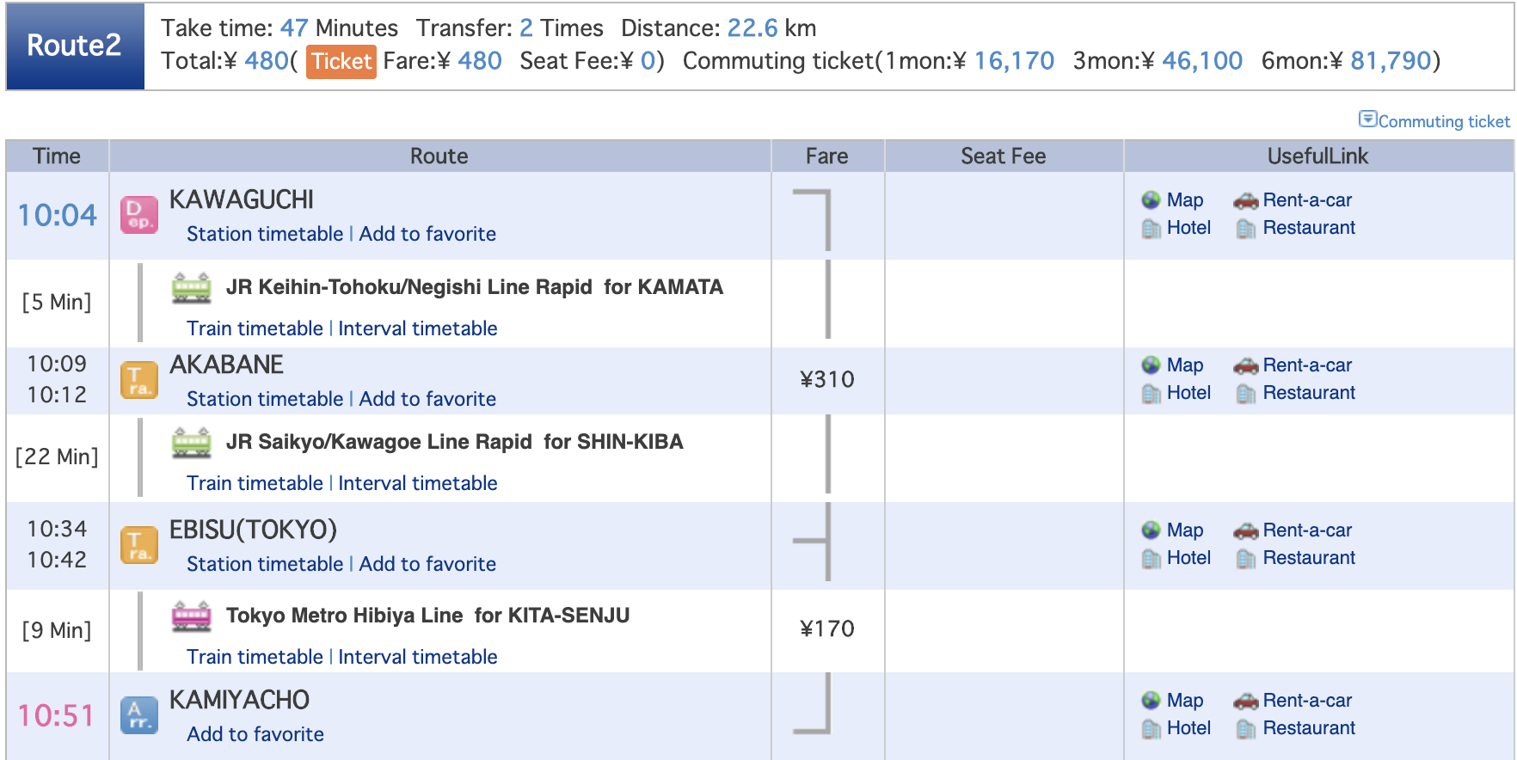Viewport: 1517px width, 760px height.
Task: Select the Route2 header tab
Action: pos(75,46)
